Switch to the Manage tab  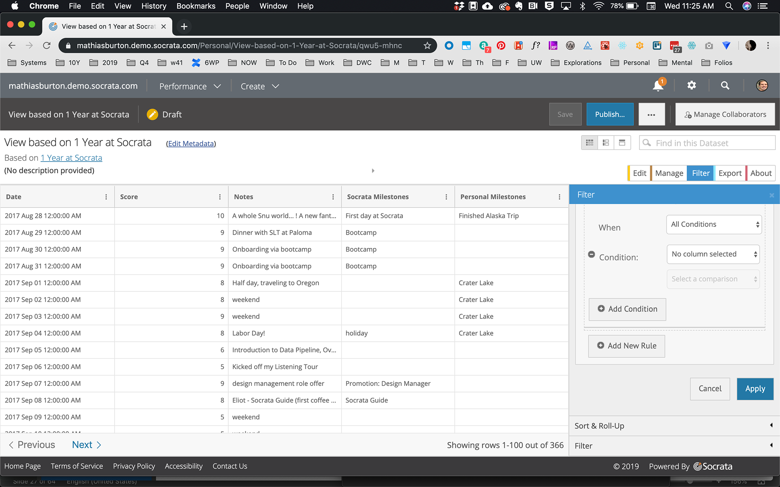point(669,173)
